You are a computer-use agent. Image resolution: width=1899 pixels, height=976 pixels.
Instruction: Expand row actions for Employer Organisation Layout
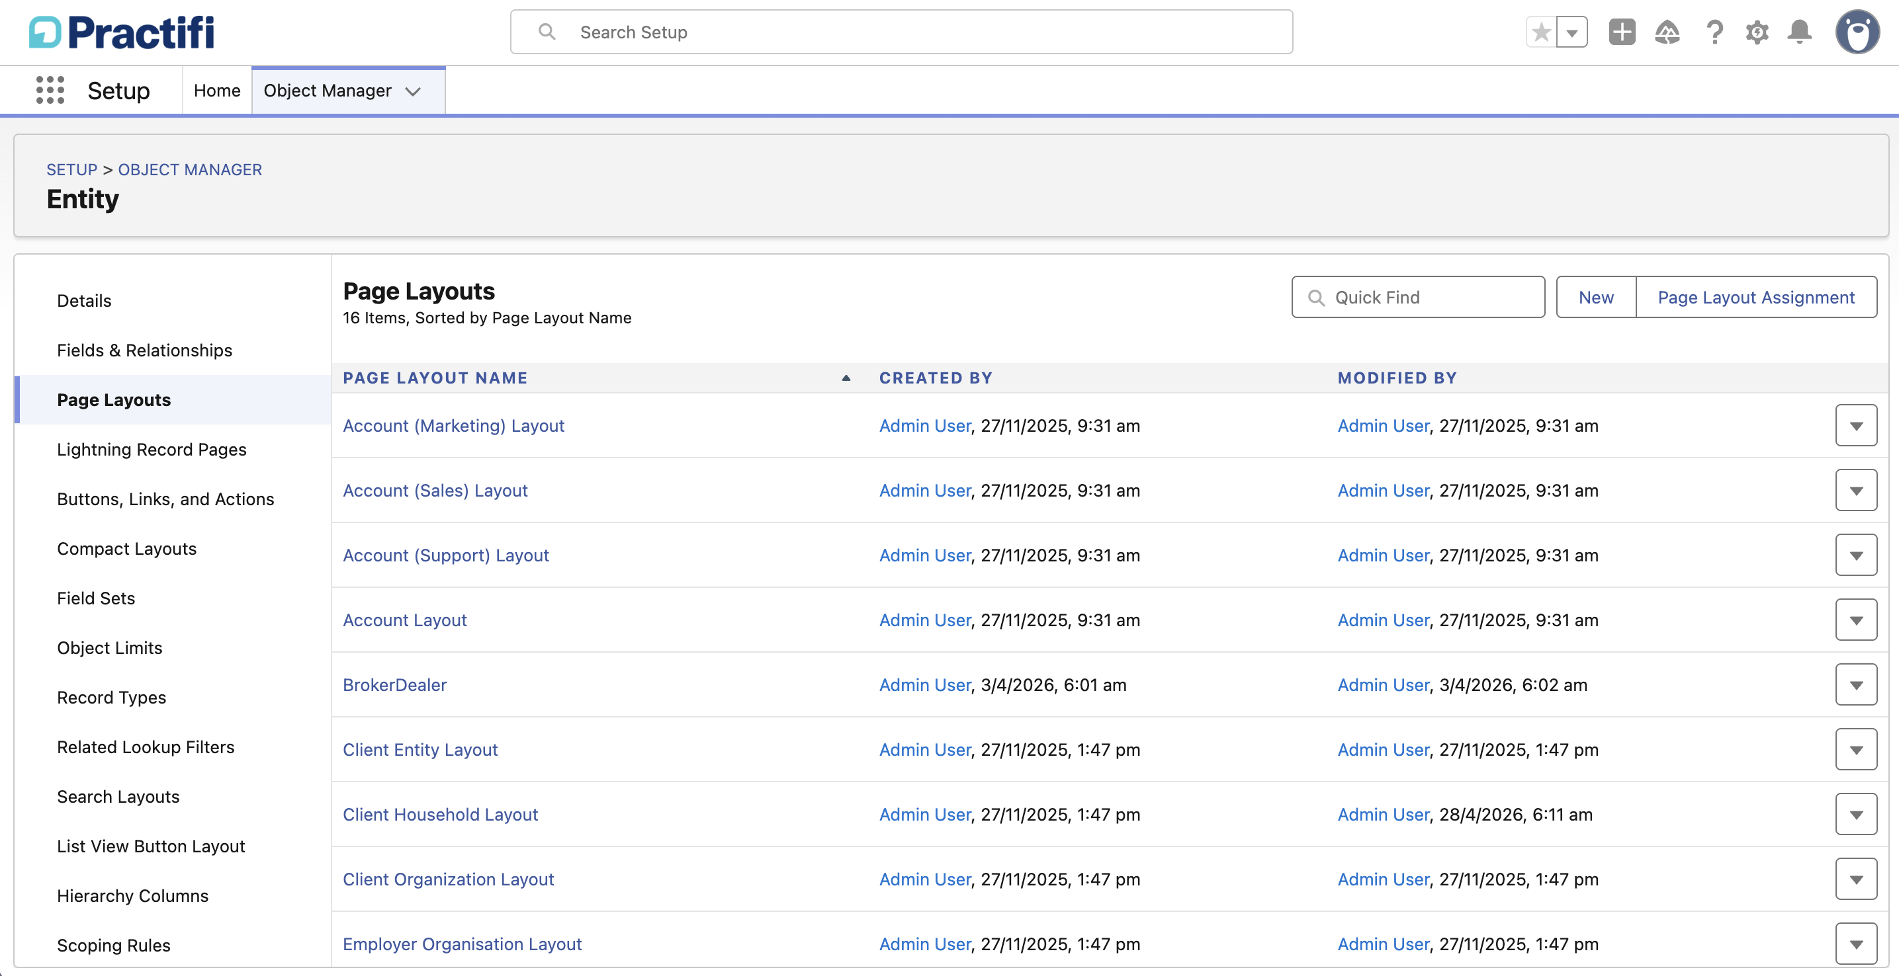pyautogui.click(x=1855, y=944)
